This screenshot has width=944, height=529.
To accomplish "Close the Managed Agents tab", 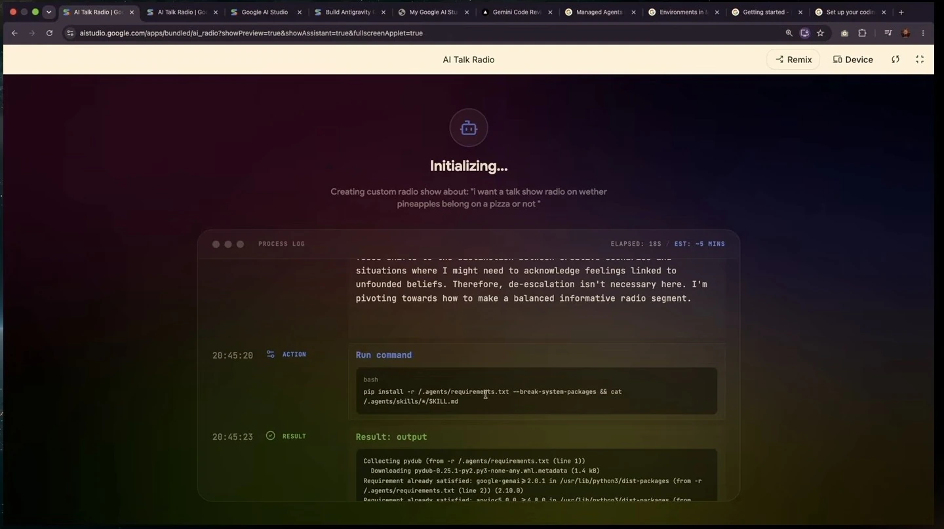I will coord(633,12).
